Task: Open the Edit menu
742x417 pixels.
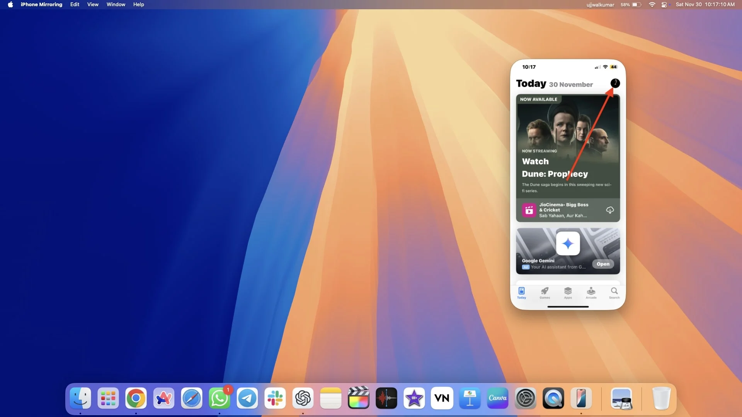Action: coord(75,5)
